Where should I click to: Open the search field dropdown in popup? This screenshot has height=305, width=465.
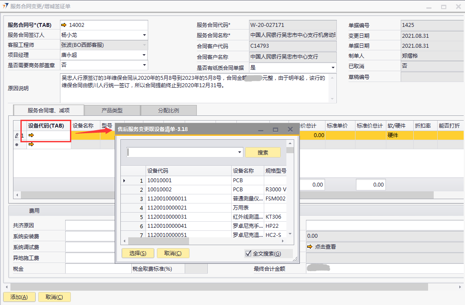click(x=240, y=152)
